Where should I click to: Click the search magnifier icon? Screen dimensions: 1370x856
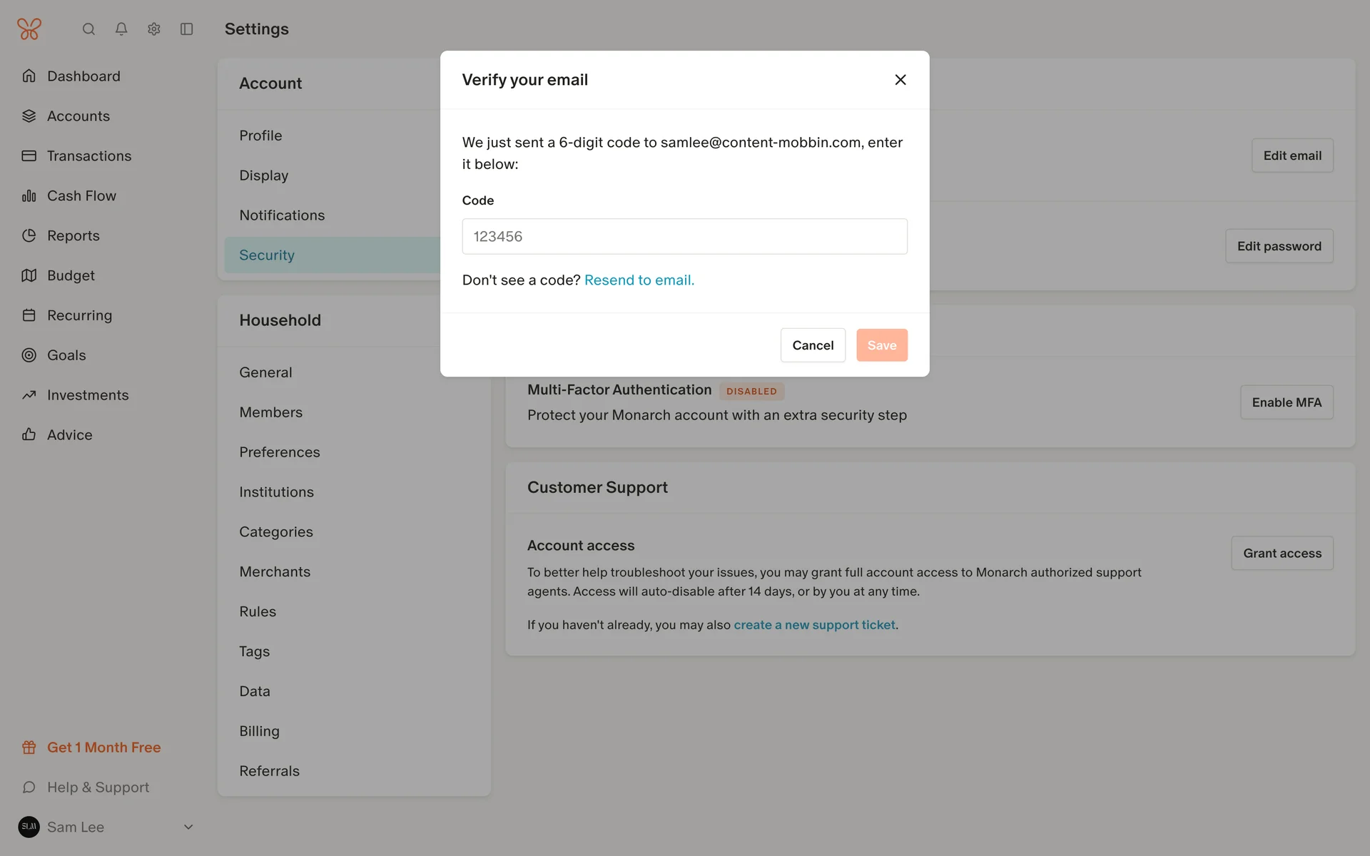(88, 29)
